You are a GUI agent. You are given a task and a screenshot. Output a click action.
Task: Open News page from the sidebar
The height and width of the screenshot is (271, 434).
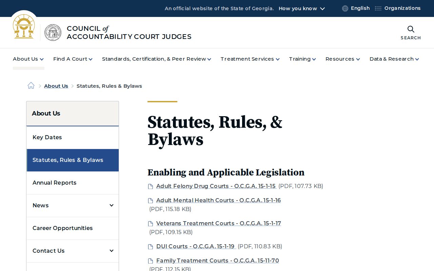click(x=41, y=205)
